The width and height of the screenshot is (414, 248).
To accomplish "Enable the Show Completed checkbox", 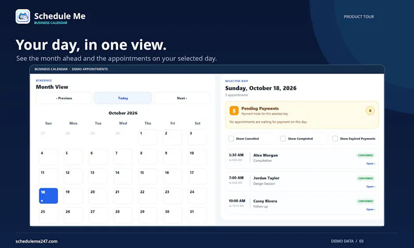I will [x=283, y=139].
